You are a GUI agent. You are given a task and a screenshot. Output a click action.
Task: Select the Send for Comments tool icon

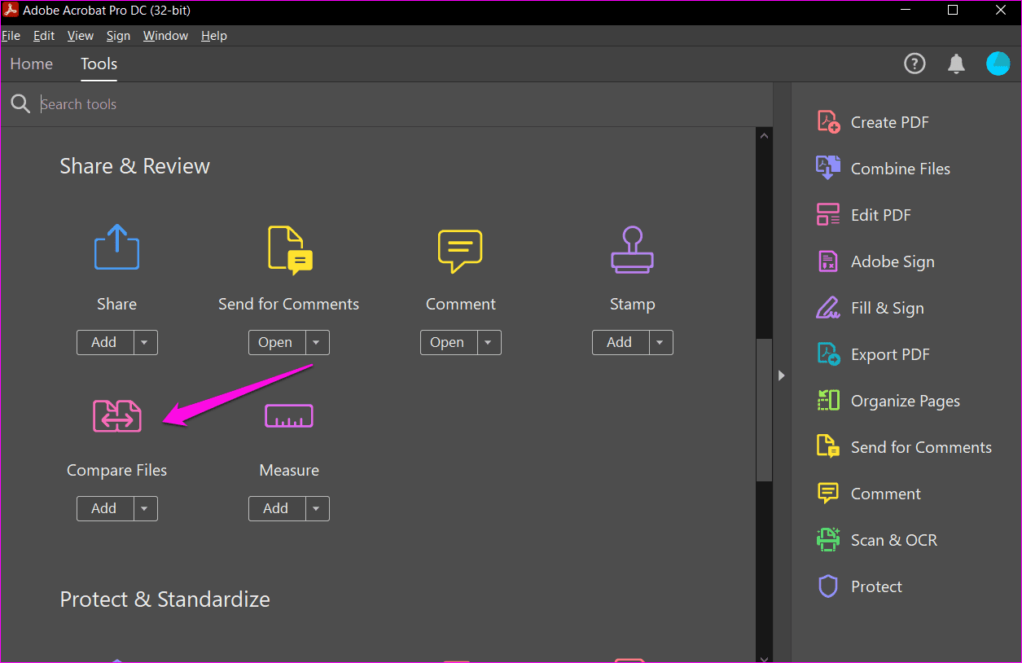[x=290, y=250]
